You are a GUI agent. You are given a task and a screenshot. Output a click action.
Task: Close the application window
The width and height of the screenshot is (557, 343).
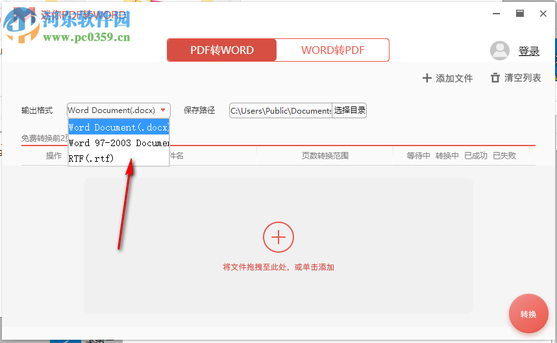click(543, 14)
